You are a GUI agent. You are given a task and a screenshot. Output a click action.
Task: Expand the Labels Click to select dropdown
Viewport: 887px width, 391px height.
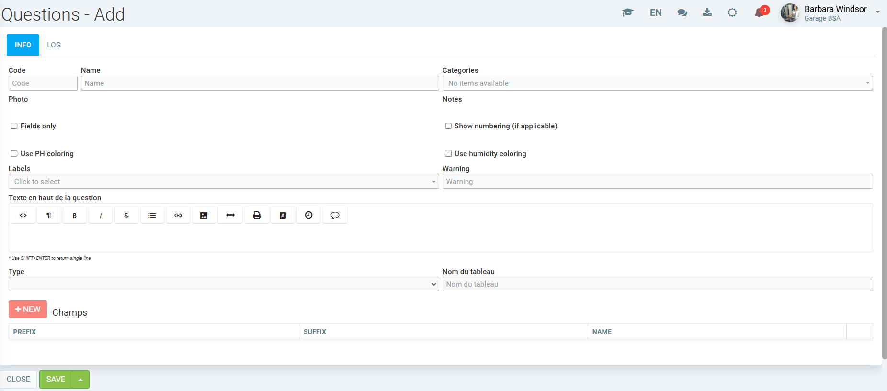click(x=223, y=182)
